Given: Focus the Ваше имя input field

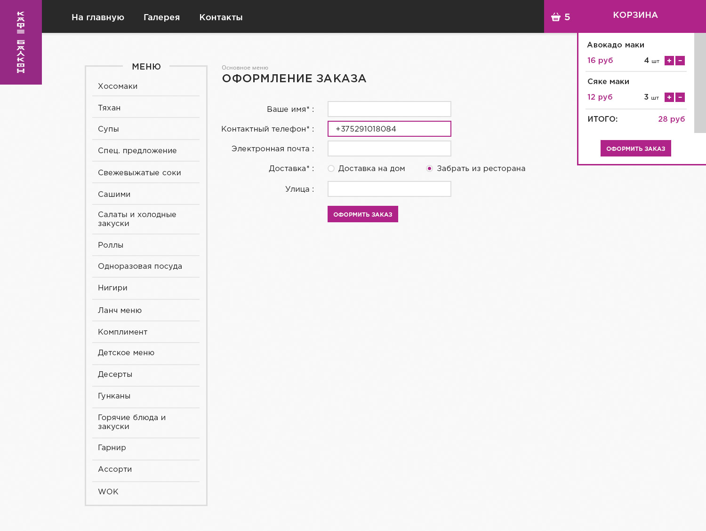Looking at the screenshot, I should pyautogui.click(x=389, y=109).
